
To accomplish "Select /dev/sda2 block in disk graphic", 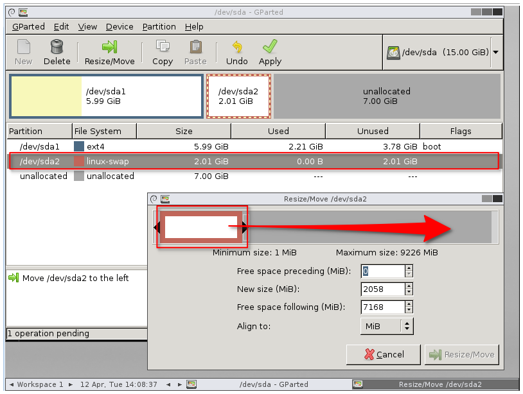I will coord(238,96).
